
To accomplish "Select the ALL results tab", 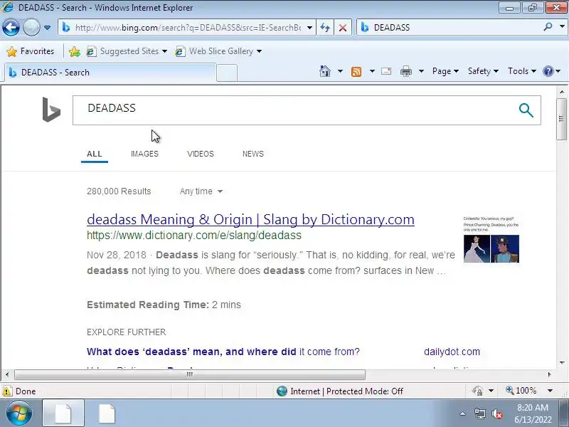I will click(95, 154).
